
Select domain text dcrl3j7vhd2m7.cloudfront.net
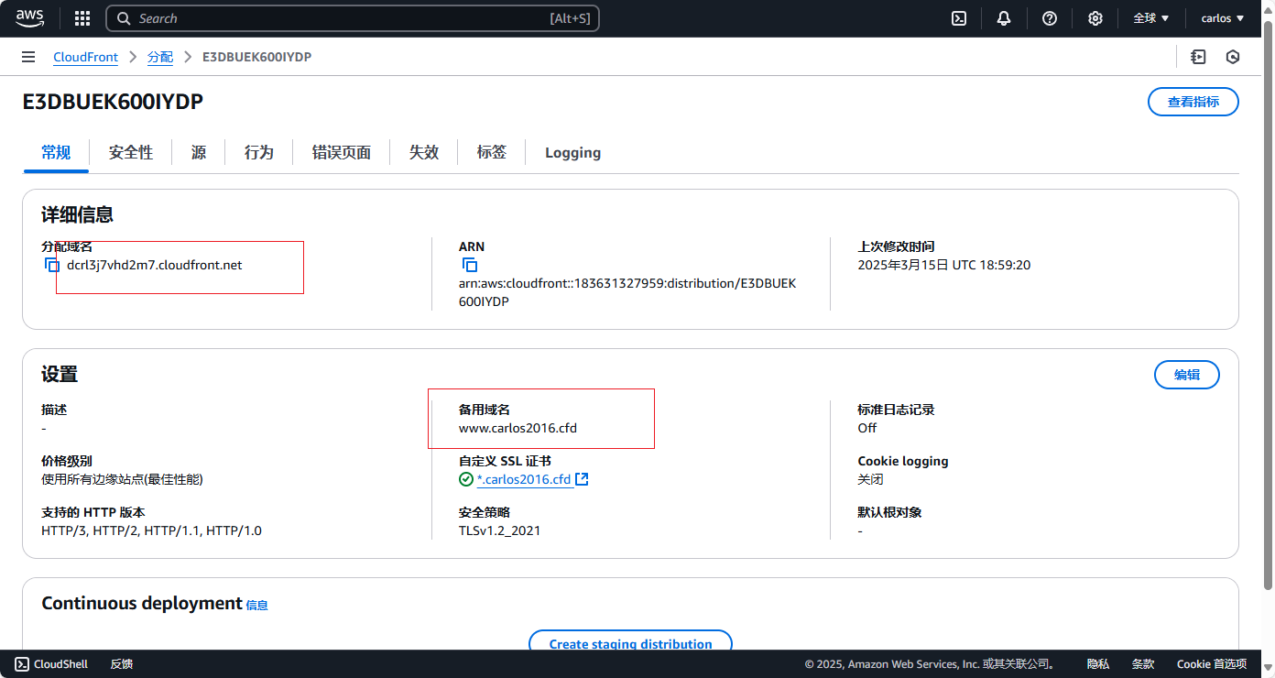pyautogui.click(x=155, y=265)
